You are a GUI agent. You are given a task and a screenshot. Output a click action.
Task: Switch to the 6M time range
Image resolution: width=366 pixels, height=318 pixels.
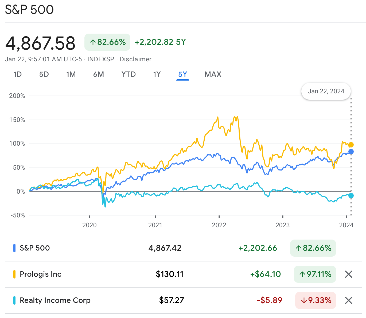99,74
